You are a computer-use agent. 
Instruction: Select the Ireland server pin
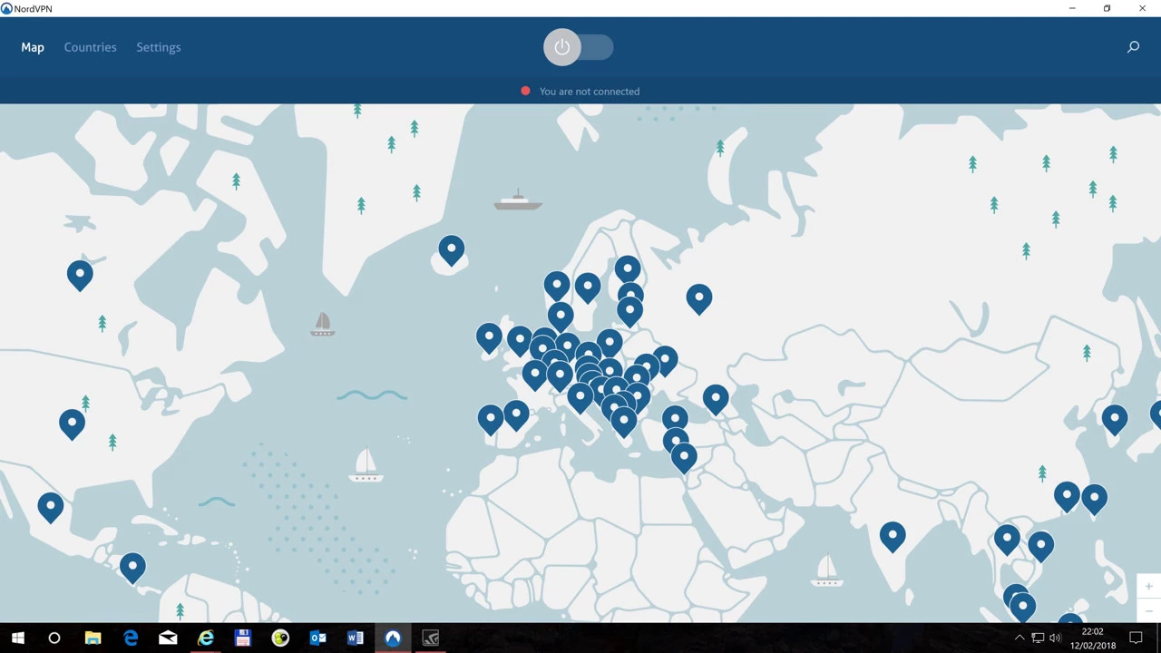[489, 337]
